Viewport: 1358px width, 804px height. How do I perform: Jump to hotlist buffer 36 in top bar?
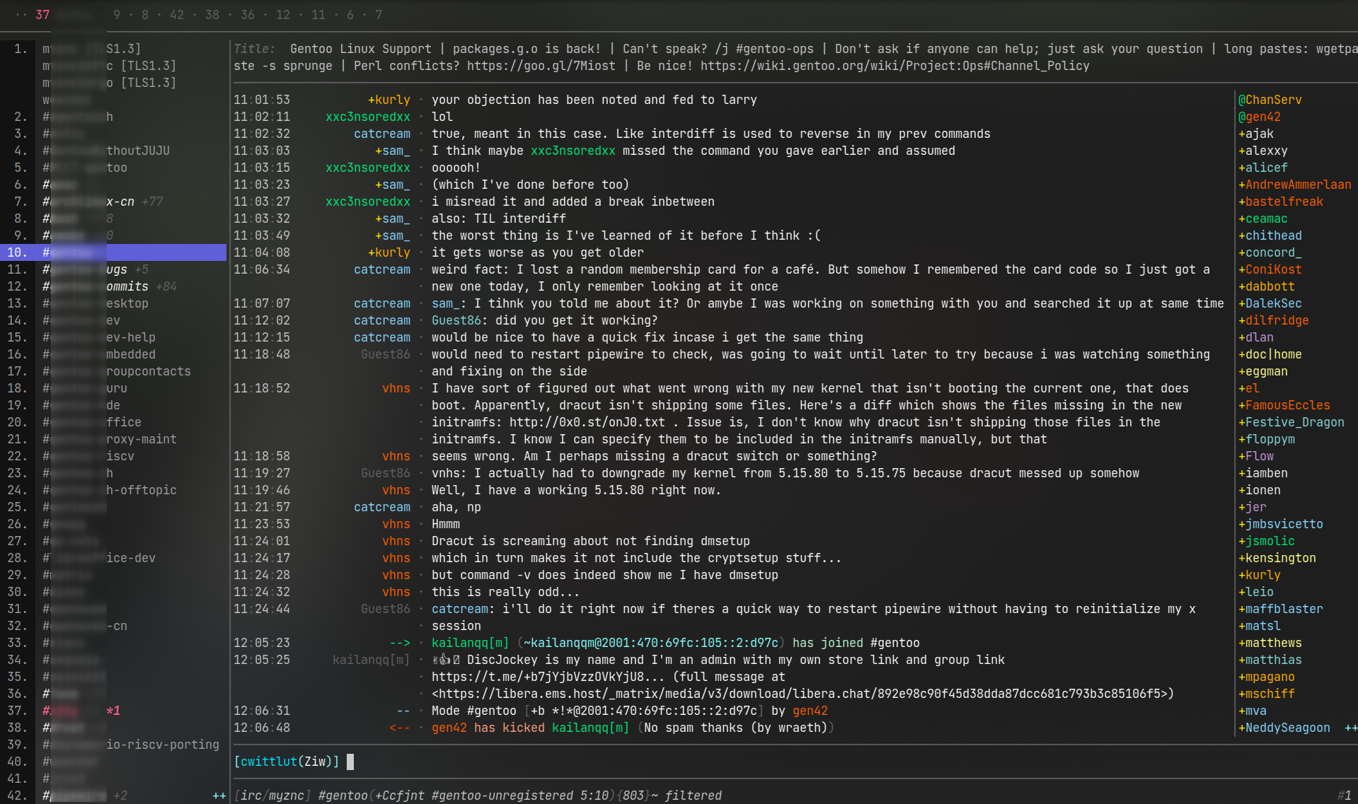click(x=248, y=15)
